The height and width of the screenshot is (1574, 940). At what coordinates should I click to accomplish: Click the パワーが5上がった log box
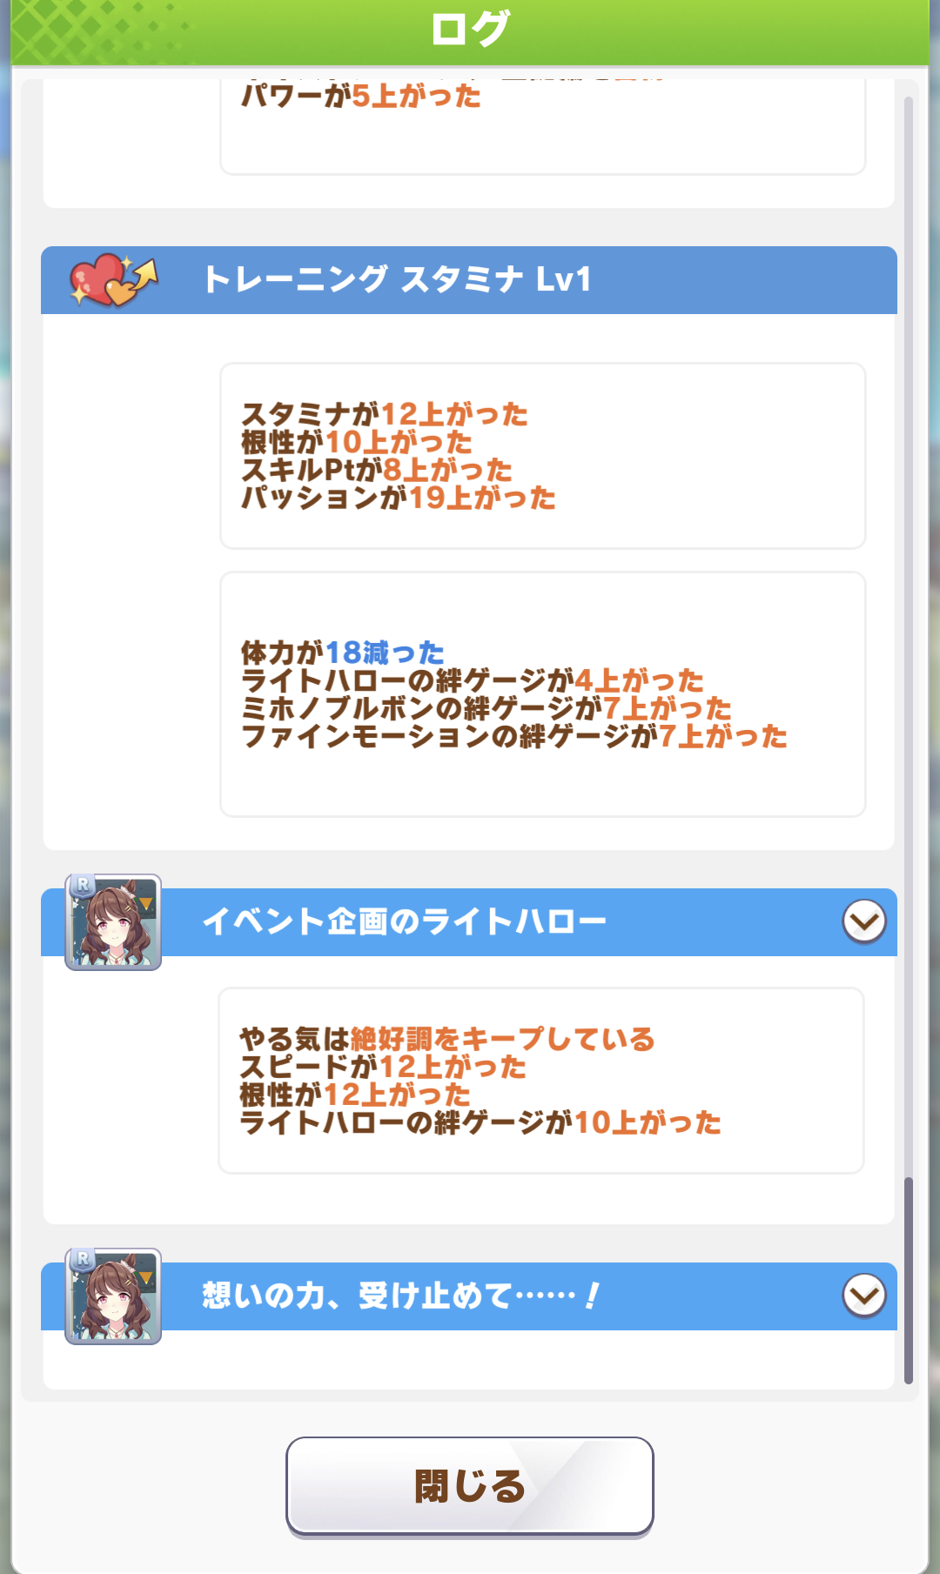(x=543, y=127)
